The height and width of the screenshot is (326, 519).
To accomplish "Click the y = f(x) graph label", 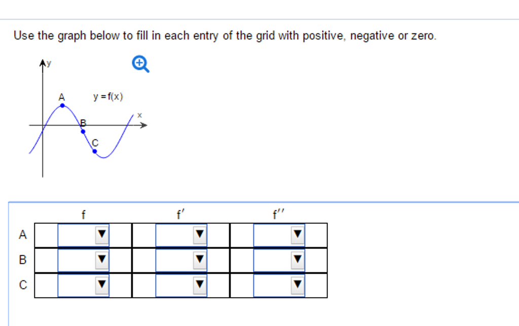I will point(108,96).
